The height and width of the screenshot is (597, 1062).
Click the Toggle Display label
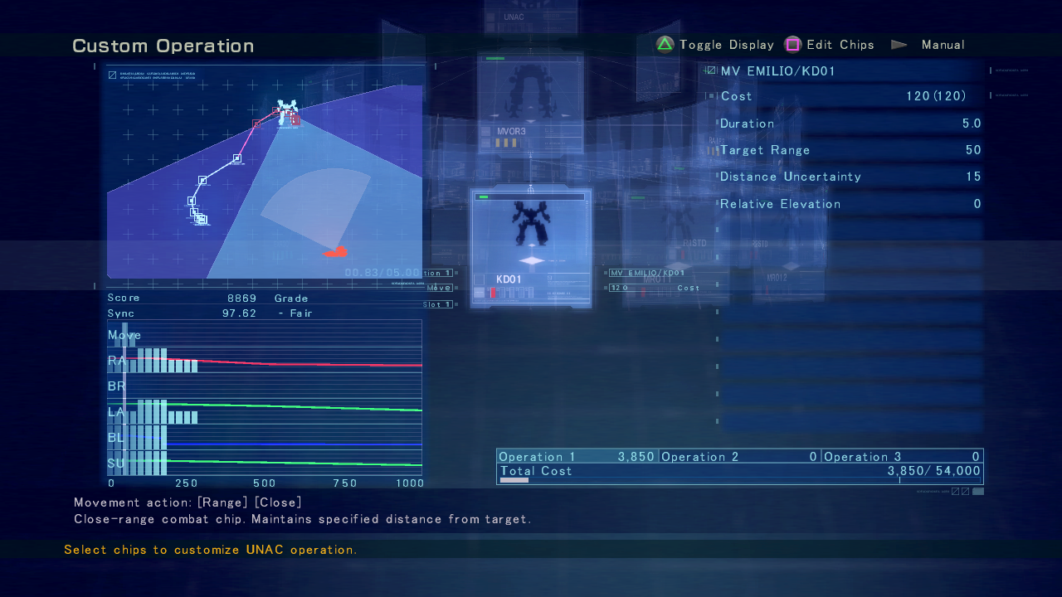pos(726,45)
